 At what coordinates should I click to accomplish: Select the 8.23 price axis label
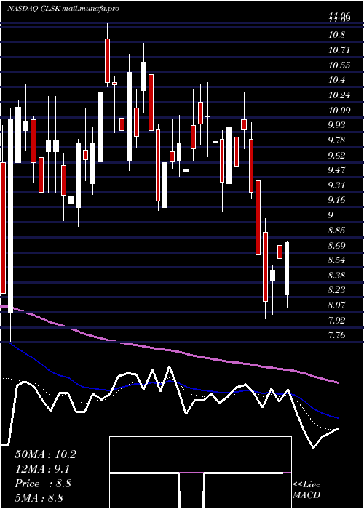[336, 291]
